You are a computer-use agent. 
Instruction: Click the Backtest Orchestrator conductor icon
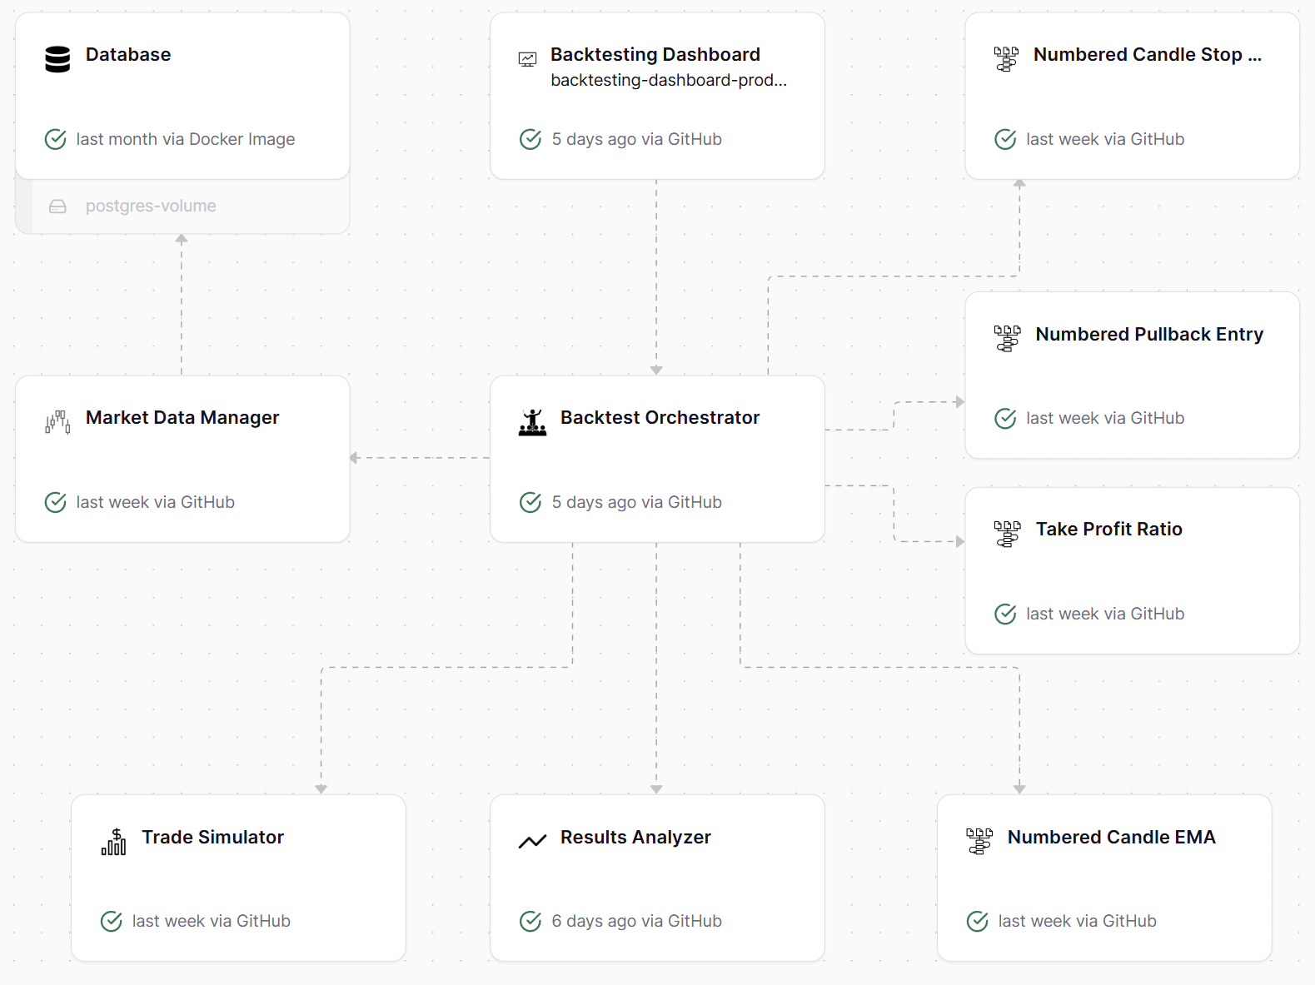pyautogui.click(x=532, y=422)
